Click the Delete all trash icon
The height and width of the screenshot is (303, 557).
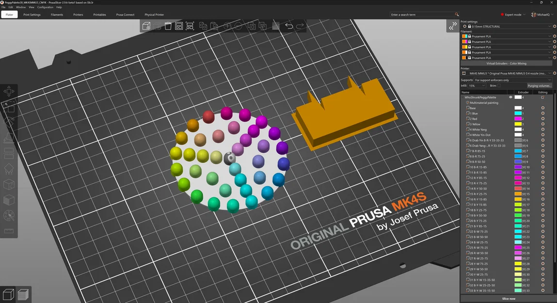168,26
